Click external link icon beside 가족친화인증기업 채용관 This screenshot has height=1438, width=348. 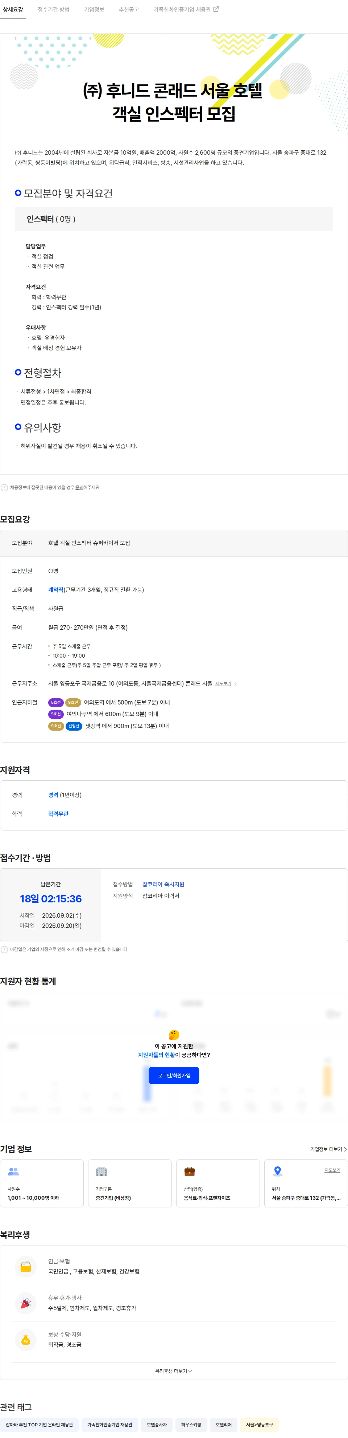[216, 9]
